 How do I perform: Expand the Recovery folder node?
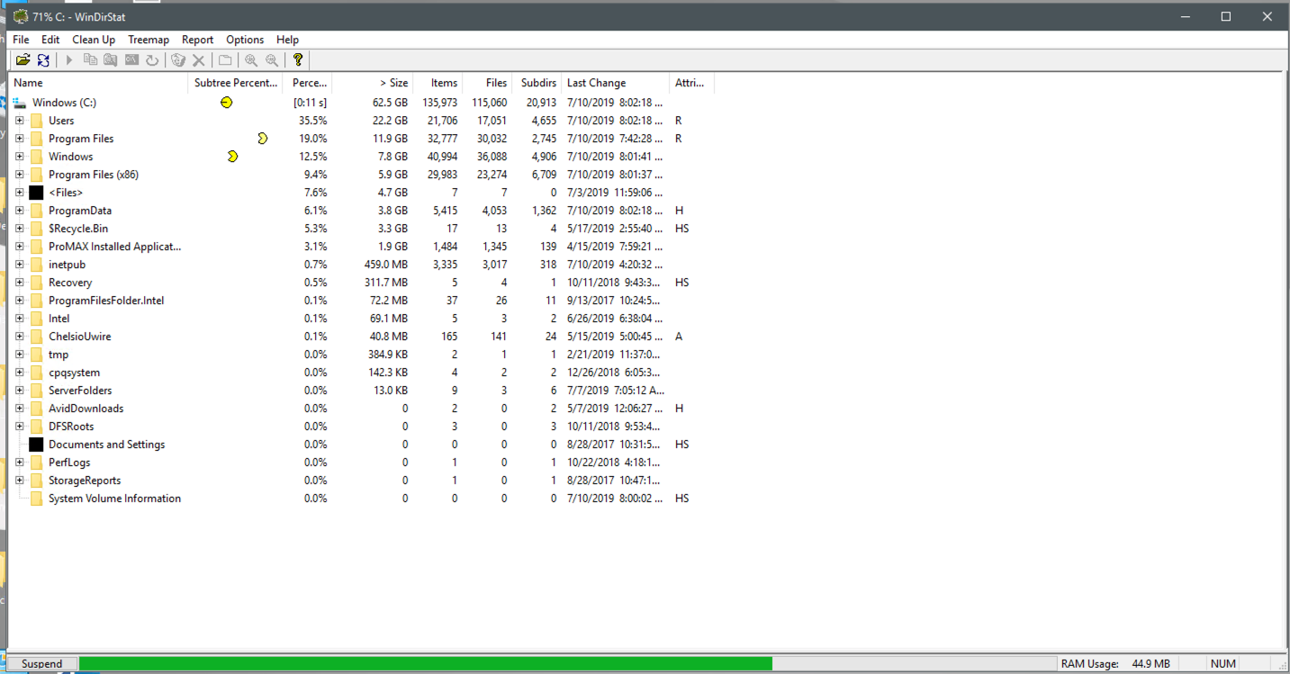click(20, 283)
